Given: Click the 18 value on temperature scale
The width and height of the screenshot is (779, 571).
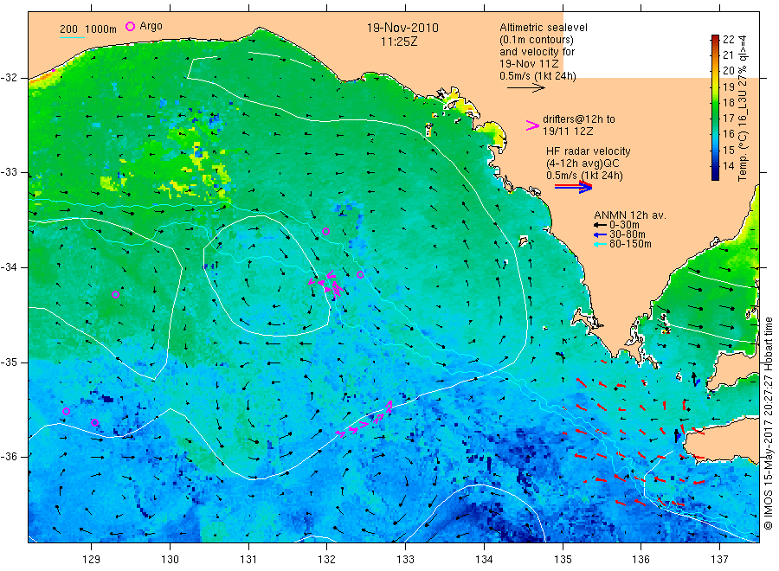Looking at the screenshot, I should (728, 103).
